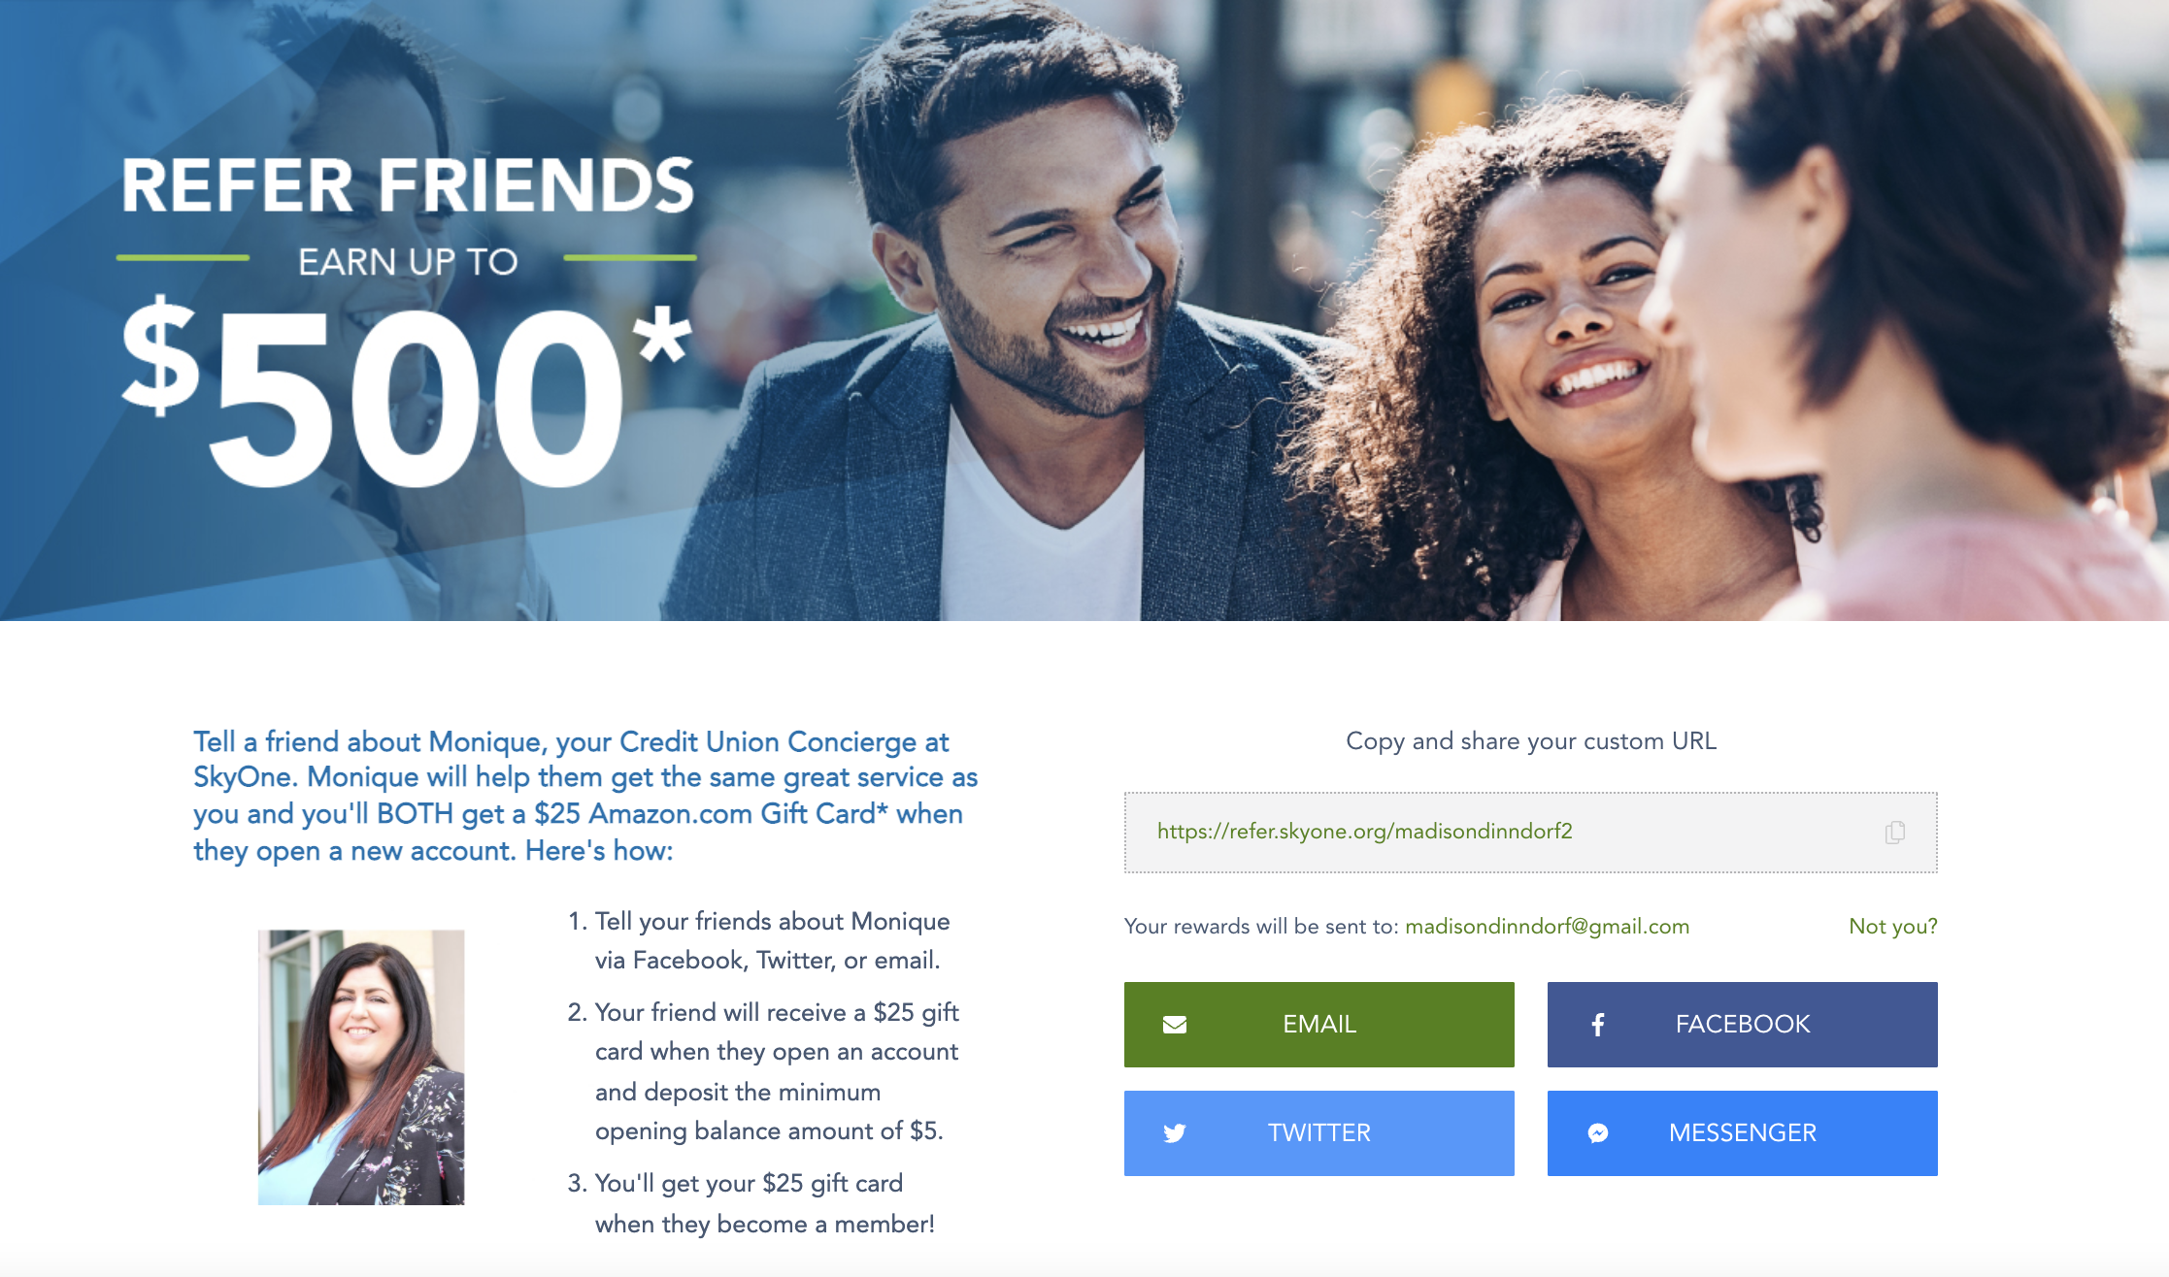
Task: Choose the MESSENGER share label
Action: point(1743,1132)
